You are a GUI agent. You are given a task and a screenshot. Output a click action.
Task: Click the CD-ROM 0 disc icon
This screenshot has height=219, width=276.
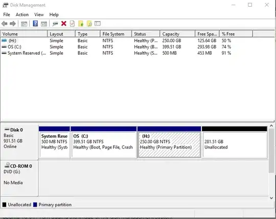(x=7, y=165)
